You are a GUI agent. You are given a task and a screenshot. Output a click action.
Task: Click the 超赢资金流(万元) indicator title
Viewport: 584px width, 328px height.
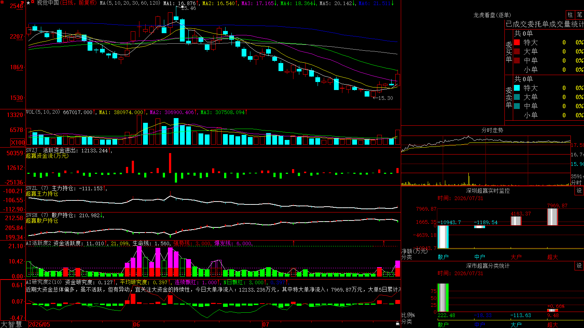pyautogui.click(x=47, y=156)
